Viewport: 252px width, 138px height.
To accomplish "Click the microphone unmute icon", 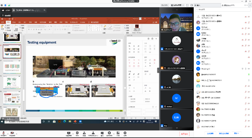I will point(3,133).
